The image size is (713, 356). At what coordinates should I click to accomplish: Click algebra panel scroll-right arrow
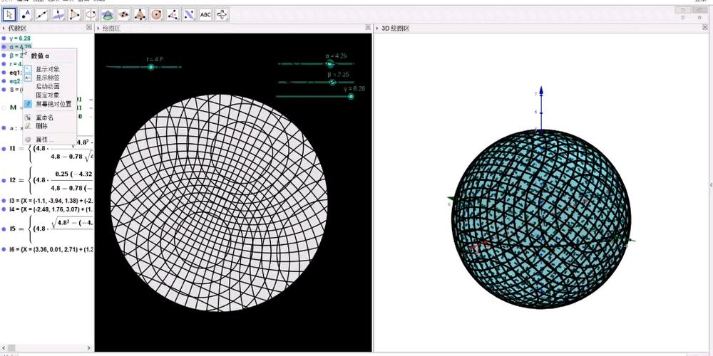tap(89, 348)
